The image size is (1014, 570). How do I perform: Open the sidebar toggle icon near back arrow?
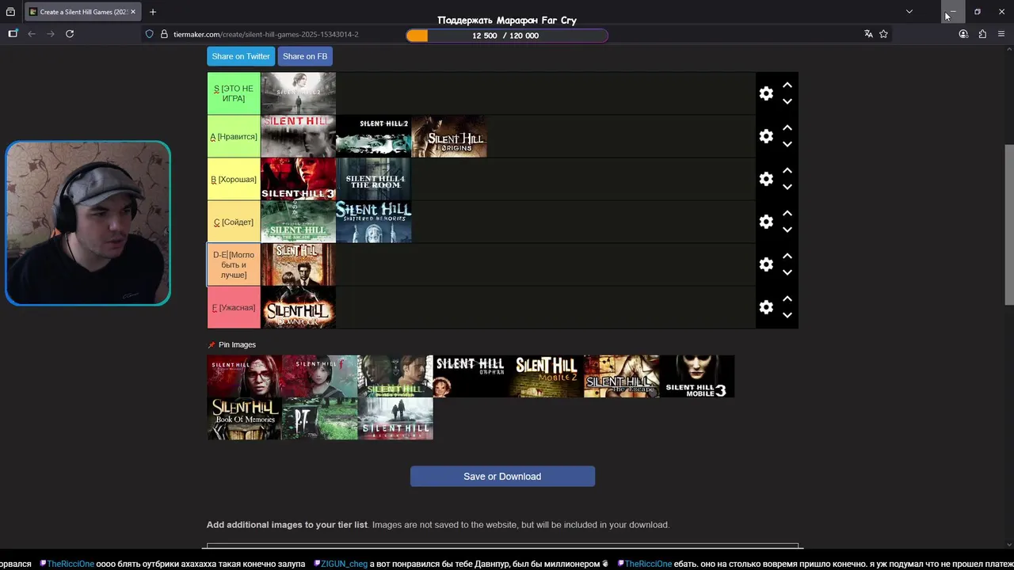click(x=13, y=34)
